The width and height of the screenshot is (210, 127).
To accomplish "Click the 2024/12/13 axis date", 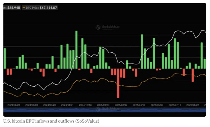I will (x=85, y=105).
